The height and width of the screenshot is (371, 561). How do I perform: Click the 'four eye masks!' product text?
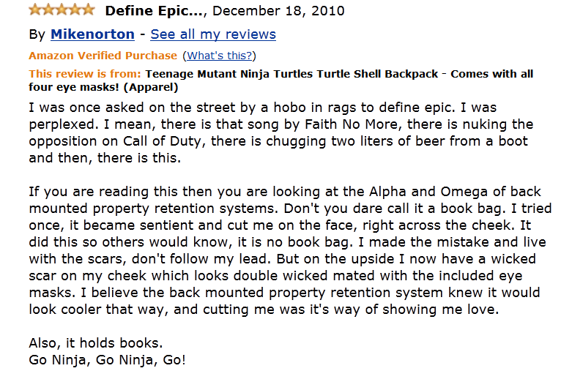[x=72, y=88]
